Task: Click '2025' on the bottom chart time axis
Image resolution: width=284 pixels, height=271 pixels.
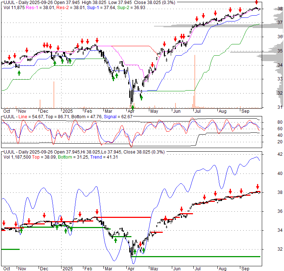Action: pos(68,269)
